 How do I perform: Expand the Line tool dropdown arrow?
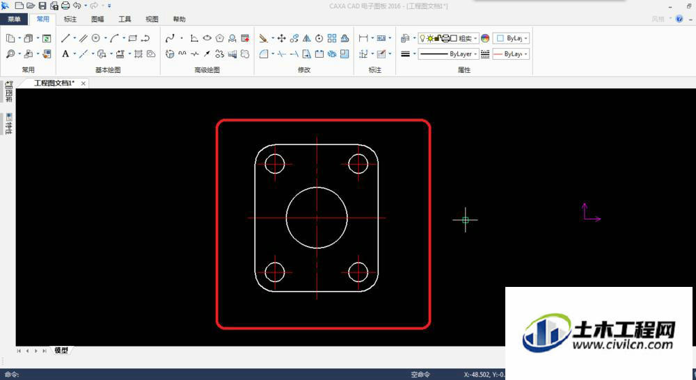pyautogui.click(x=74, y=38)
